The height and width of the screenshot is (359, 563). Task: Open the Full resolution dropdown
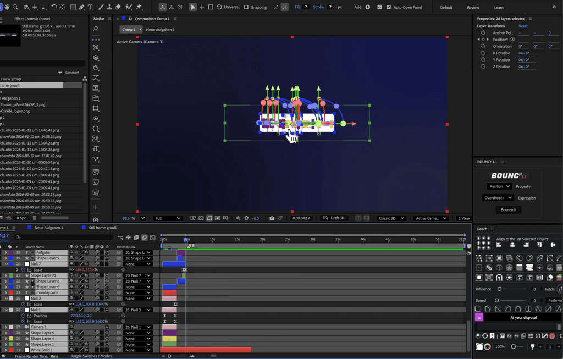point(168,218)
